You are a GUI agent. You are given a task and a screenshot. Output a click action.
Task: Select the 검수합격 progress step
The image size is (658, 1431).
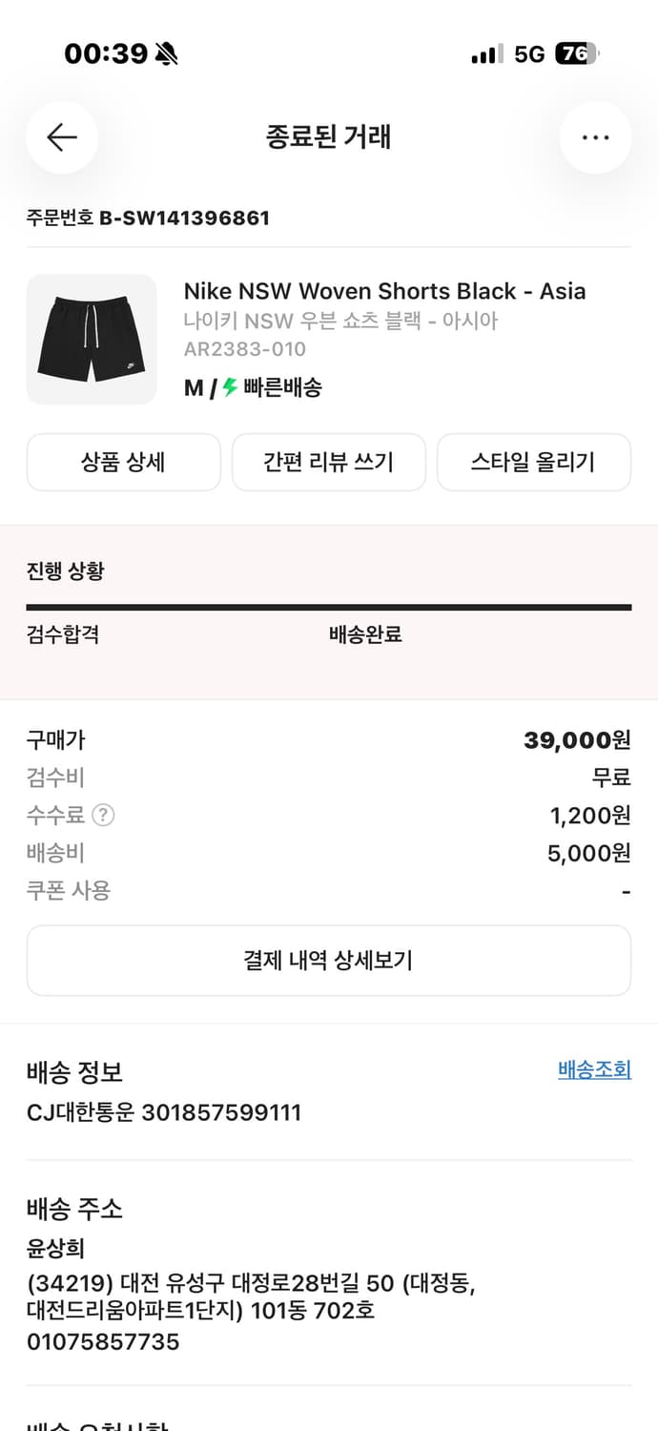pos(63,635)
